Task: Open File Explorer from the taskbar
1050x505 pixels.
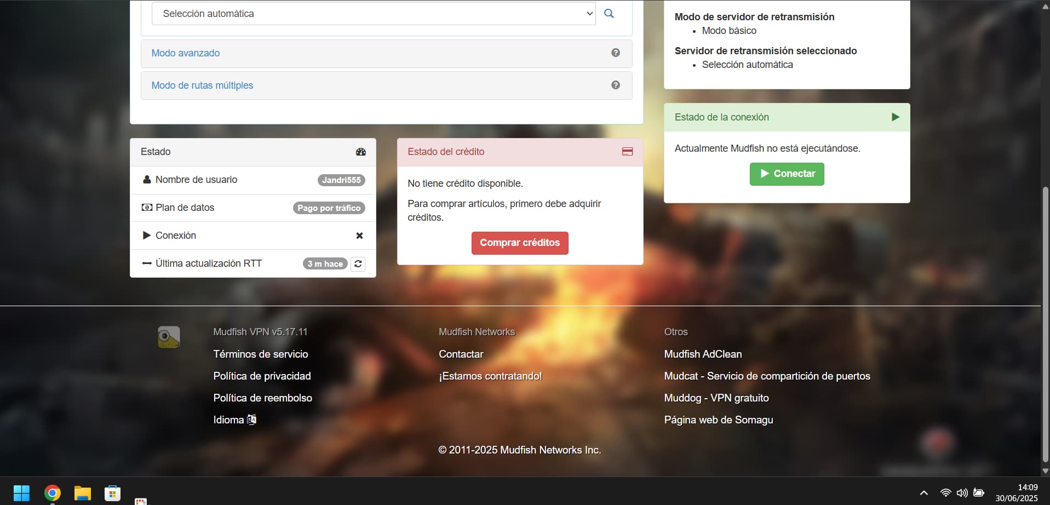Action: pos(83,493)
